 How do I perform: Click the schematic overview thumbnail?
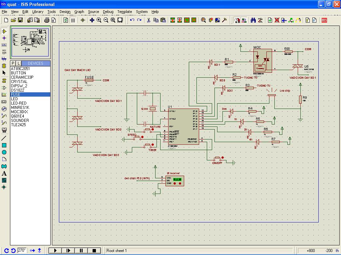pyautogui.click(x=30, y=42)
